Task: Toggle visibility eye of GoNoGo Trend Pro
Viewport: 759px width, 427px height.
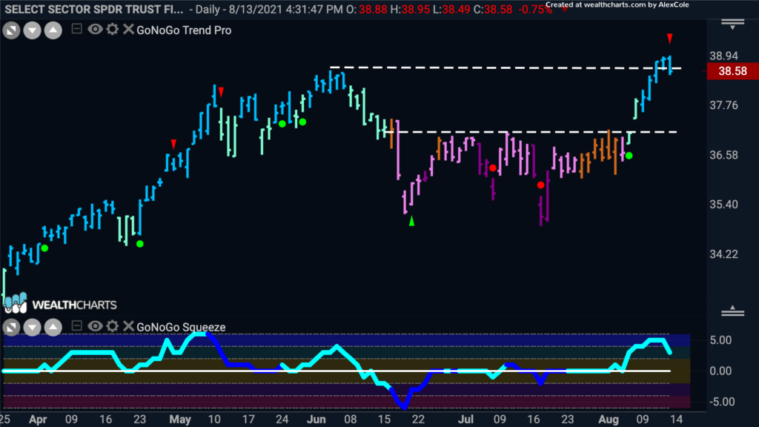Action: click(x=95, y=29)
